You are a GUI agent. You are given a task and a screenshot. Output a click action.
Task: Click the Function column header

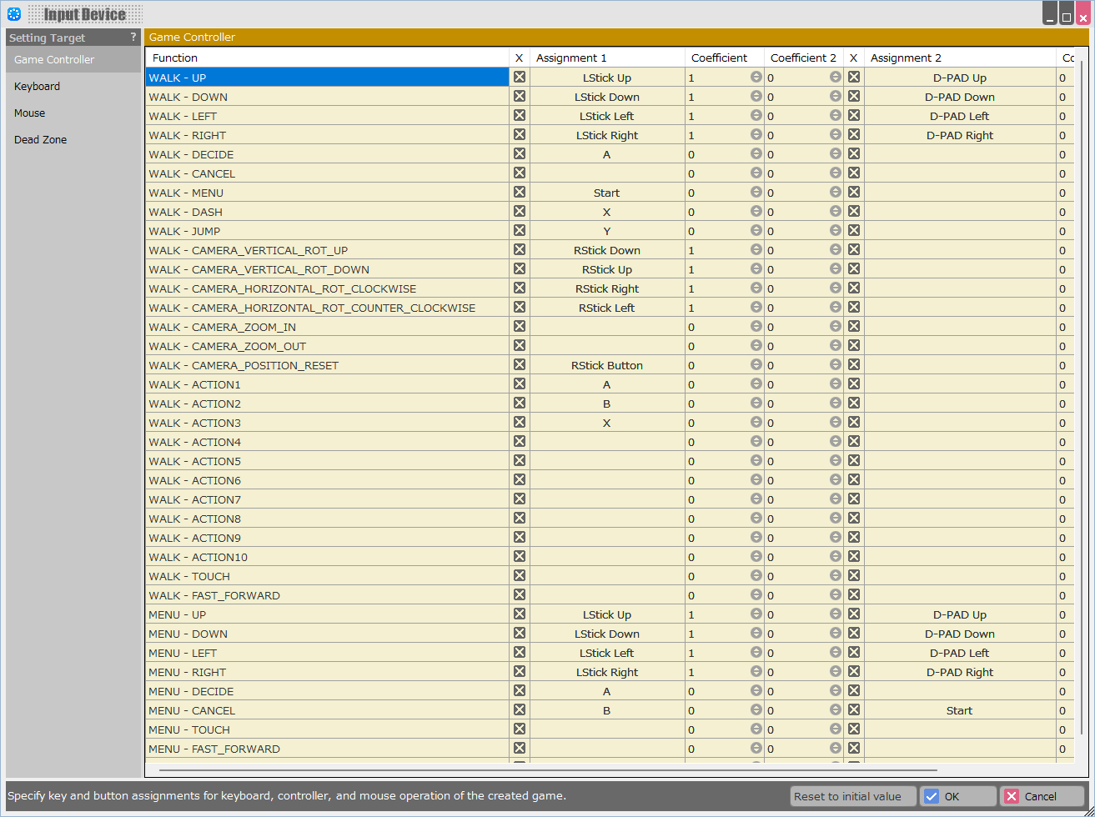point(175,58)
